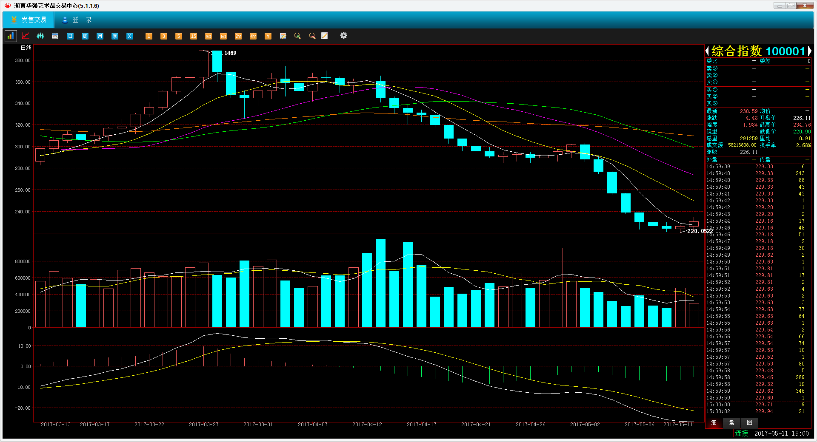The image size is (817, 442).
Task: Select the 30-minute chart interval
Action: click(209, 36)
